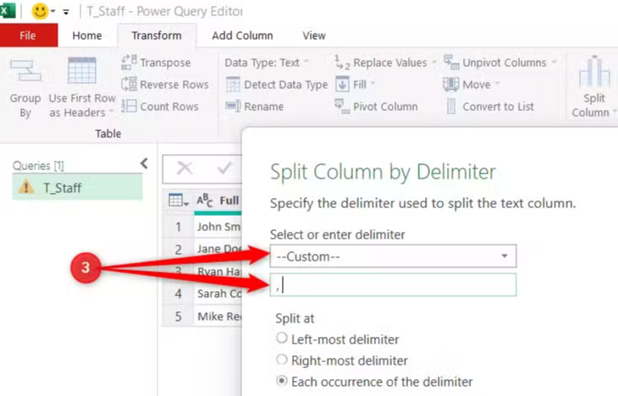Click the Replace Values icon
This screenshot has width=618, height=396.
(342, 63)
